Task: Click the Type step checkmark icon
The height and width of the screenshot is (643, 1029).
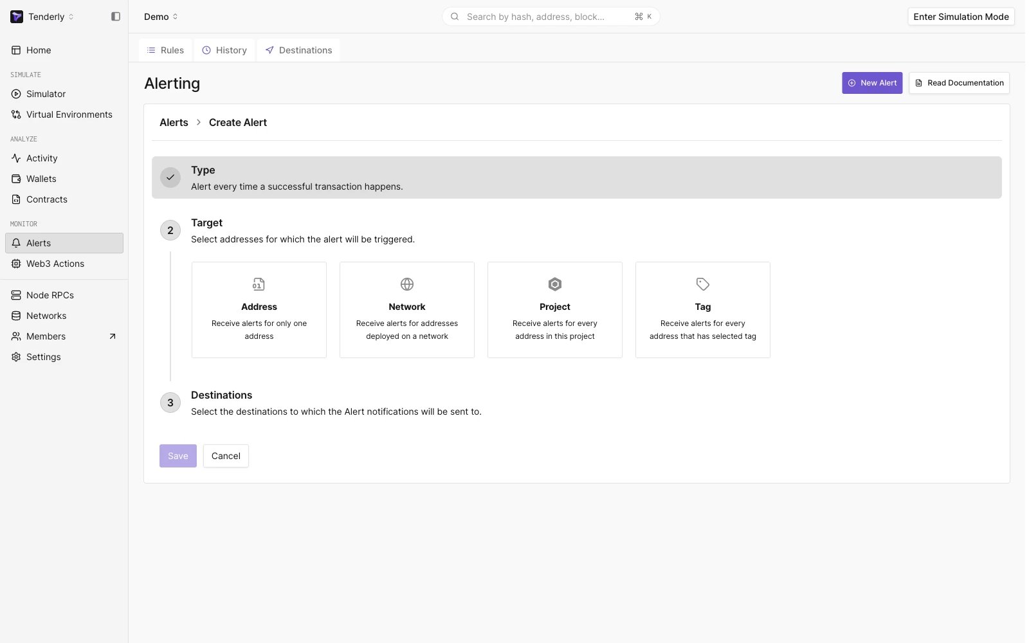Action: point(170,177)
